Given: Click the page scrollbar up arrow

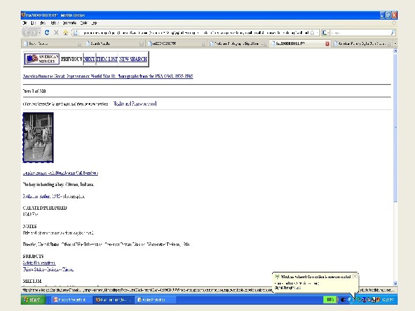Looking at the screenshot, I should pyautogui.click(x=395, y=51).
